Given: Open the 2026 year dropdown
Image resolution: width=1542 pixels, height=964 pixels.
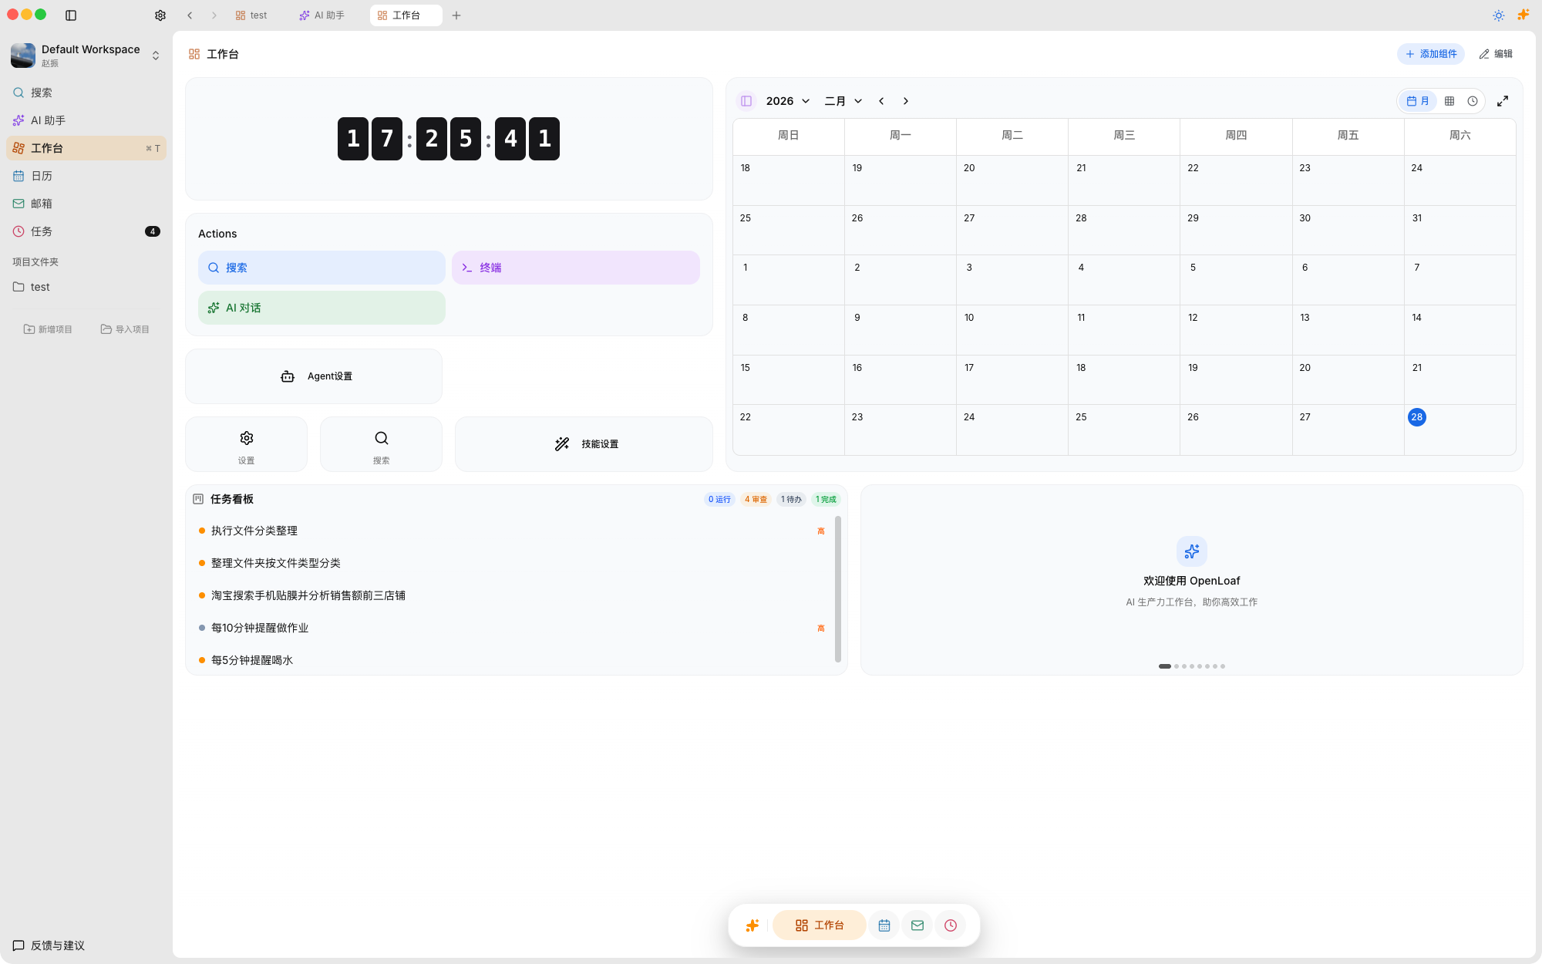Looking at the screenshot, I should tap(787, 101).
